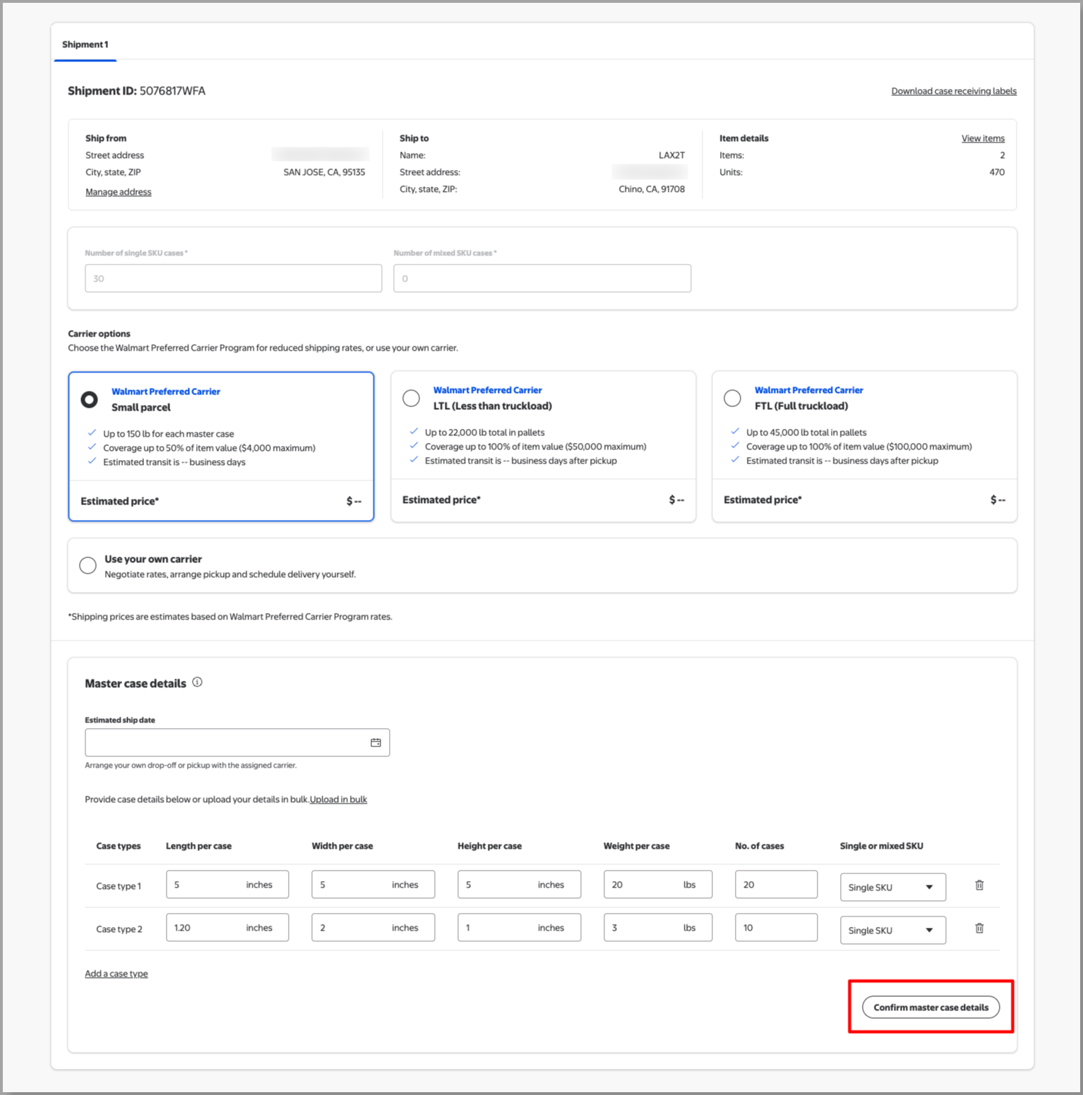Open Single SKU dropdown for Case type 1
The image size is (1083, 1095).
pos(892,887)
